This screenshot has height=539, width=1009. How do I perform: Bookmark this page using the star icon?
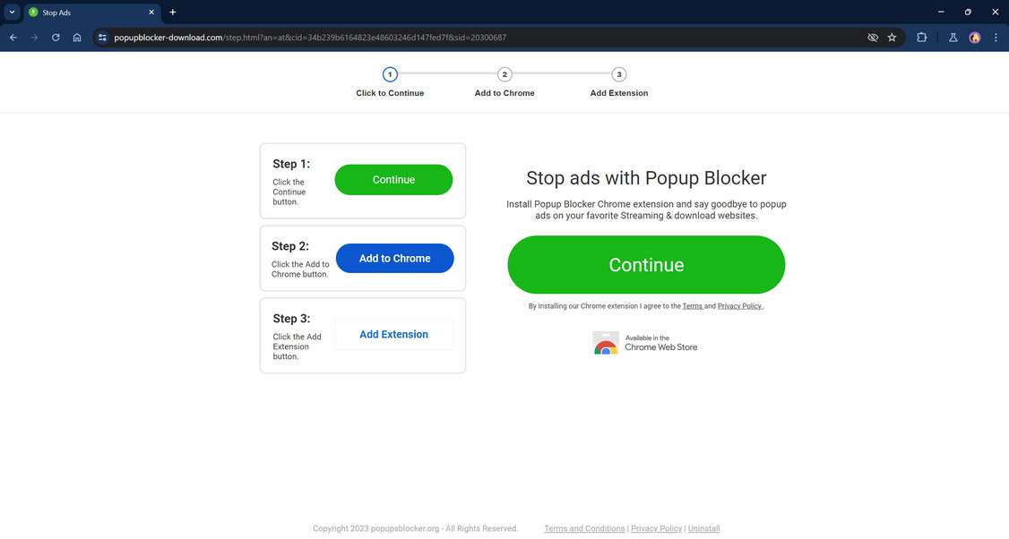[892, 37]
